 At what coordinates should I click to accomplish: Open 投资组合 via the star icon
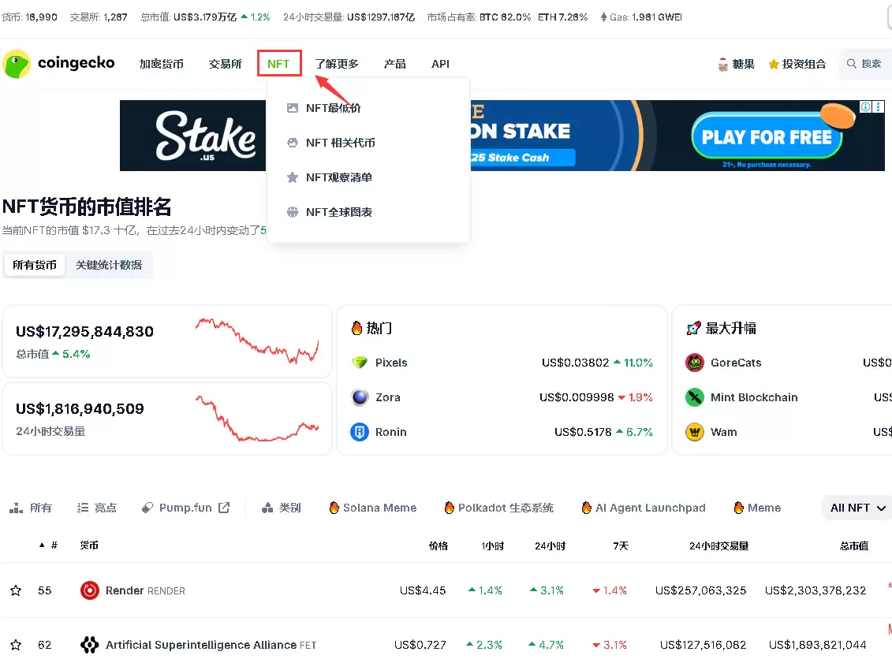tap(774, 63)
